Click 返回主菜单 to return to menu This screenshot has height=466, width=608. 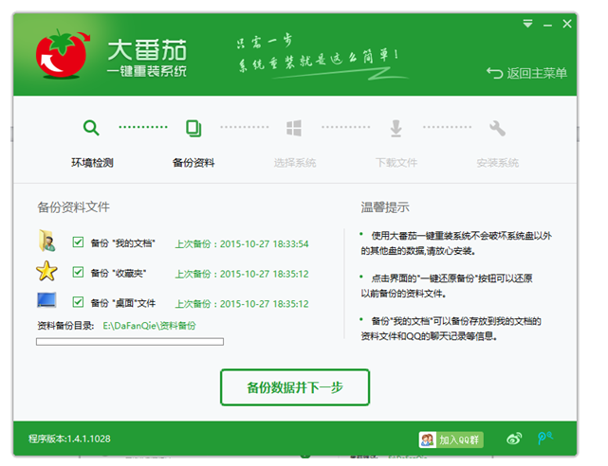(527, 73)
